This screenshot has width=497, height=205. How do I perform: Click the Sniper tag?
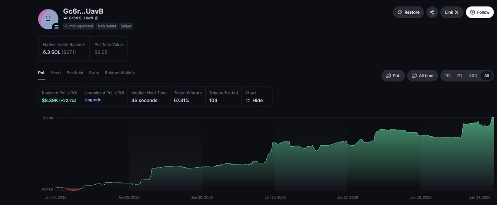click(126, 26)
